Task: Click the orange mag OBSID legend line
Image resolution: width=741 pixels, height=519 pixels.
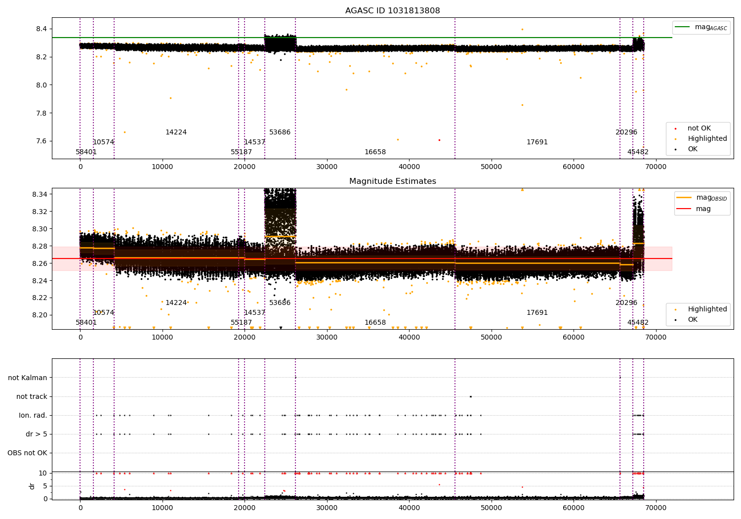Action: (x=684, y=198)
